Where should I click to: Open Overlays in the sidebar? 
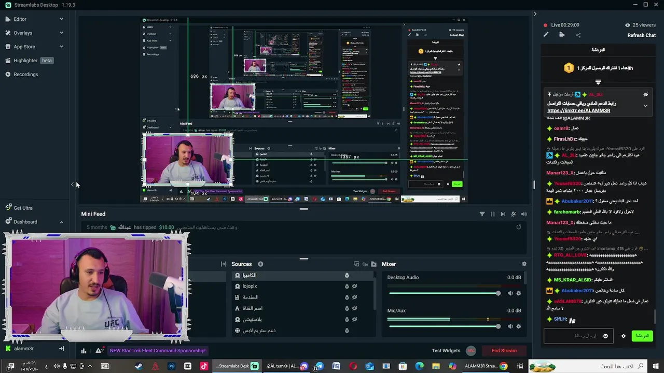[23, 33]
